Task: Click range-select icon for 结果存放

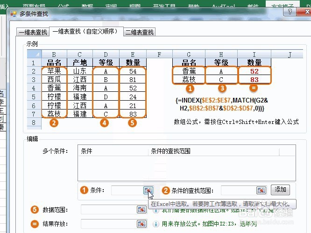Action: click(141, 224)
